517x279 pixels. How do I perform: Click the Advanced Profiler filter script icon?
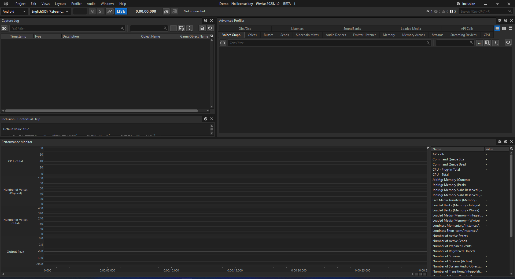tap(488, 43)
